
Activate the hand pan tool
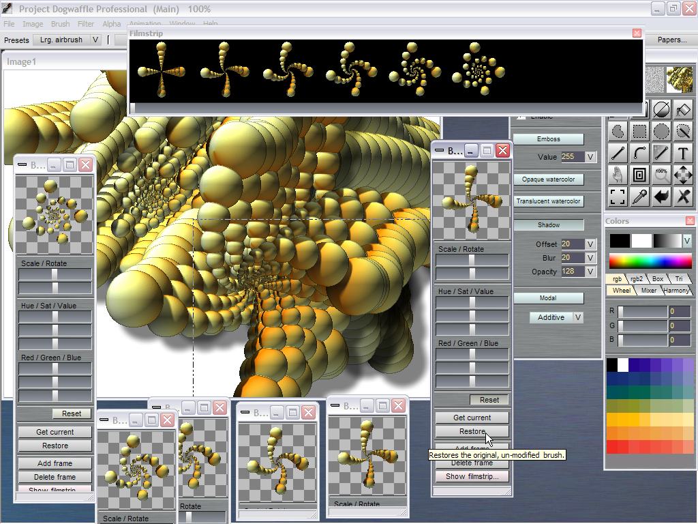[618, 175]
